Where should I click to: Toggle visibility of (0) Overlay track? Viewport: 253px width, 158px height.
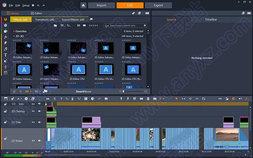click(x=33, y=111)
